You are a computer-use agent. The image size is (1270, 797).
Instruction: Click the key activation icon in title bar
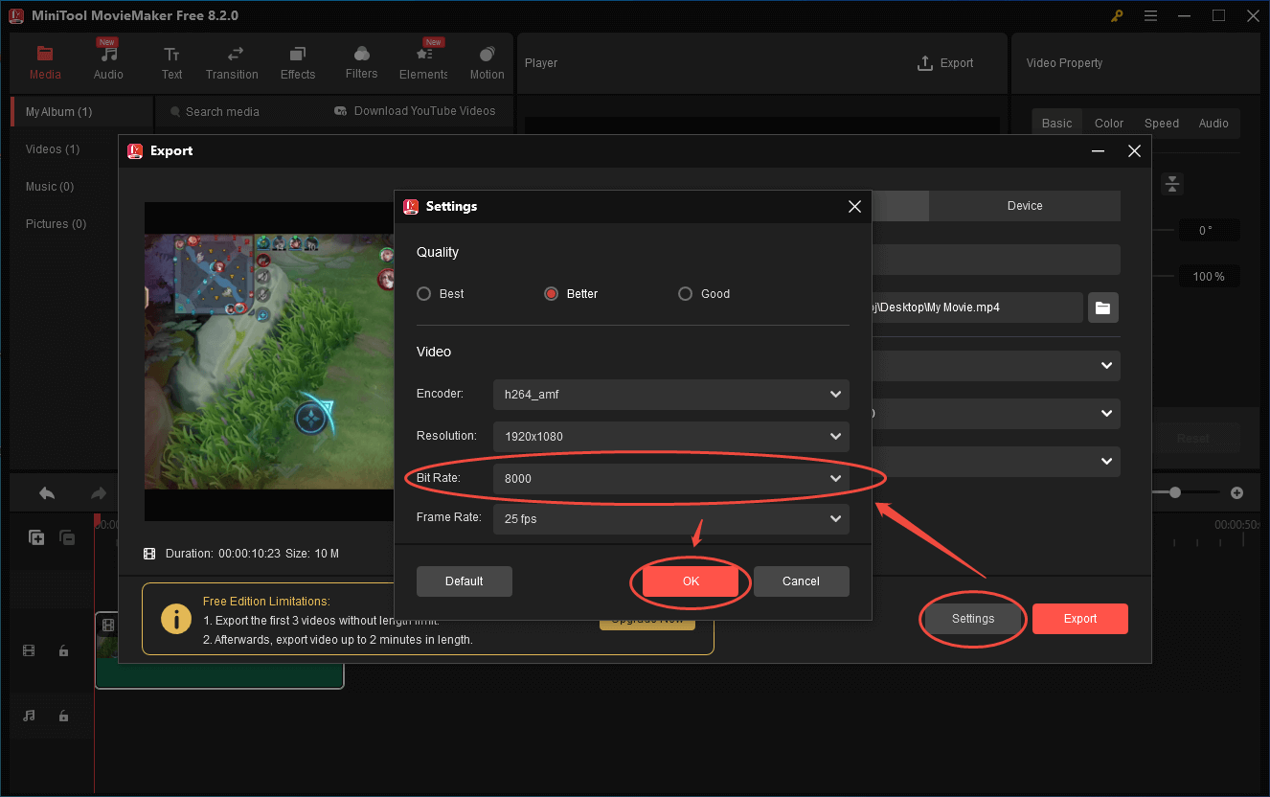coord(1117,15)
